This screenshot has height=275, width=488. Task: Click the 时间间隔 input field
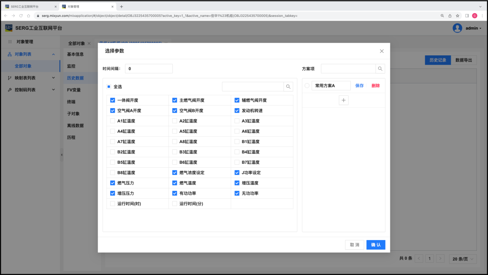[149, 68]
